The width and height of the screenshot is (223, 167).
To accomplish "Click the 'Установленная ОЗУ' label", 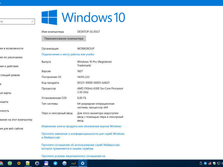I will 54,98.
